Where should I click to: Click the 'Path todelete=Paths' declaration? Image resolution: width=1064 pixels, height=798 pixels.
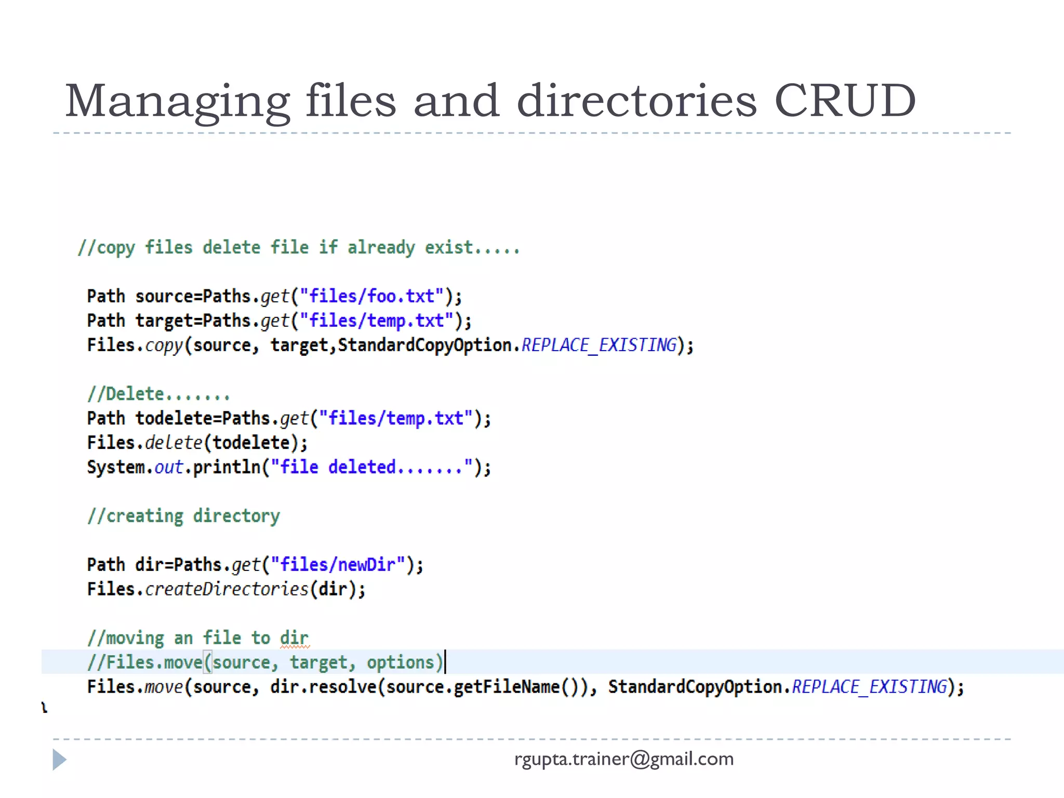pyautogui.click(x=178, y=418)
